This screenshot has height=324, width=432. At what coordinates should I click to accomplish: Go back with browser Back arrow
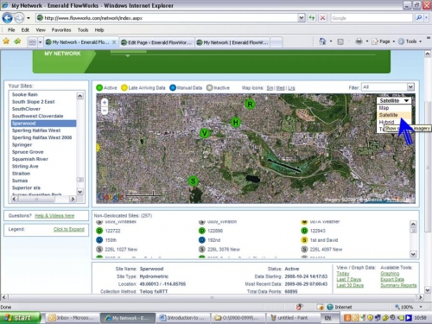7,18
